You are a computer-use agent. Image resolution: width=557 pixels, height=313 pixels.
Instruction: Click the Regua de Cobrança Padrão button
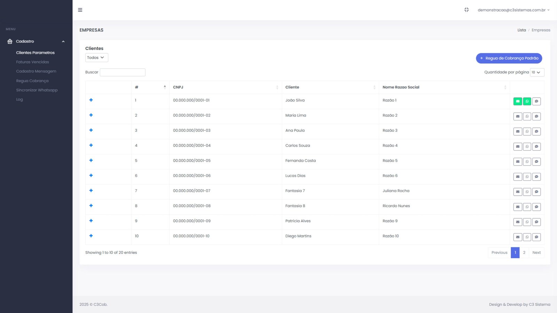tap(509, 58)
